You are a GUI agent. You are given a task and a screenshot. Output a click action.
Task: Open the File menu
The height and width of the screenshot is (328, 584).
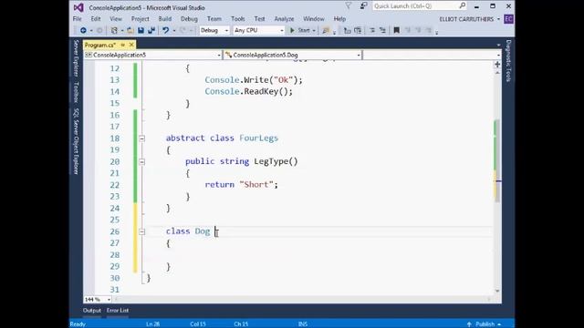(x=77, y=19)
